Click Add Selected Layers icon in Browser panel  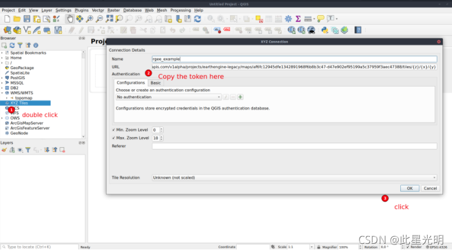point(4,45)
